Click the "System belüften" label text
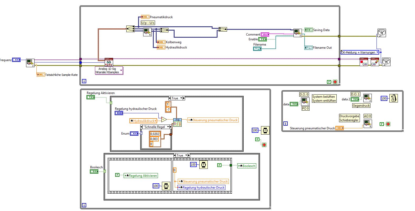 click(324, 97)
